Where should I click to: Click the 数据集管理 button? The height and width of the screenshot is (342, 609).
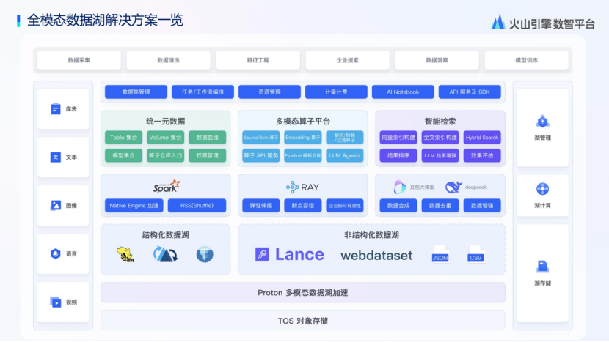pos(136,92)
